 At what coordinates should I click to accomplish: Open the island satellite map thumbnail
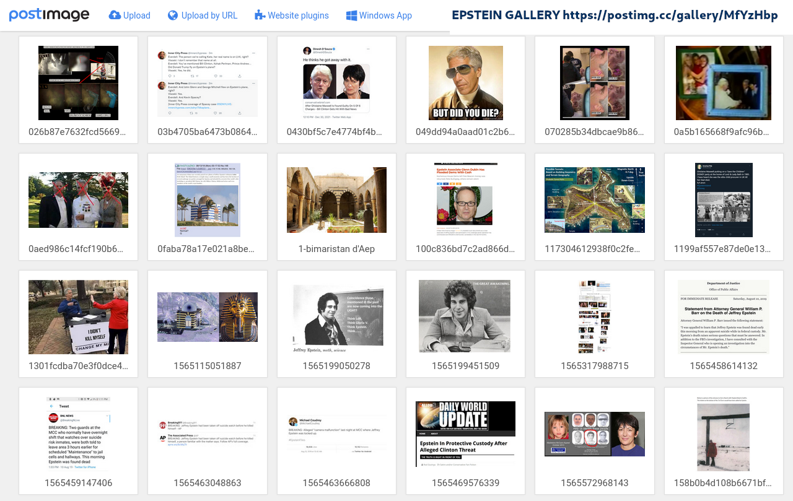tap(594, 200)
